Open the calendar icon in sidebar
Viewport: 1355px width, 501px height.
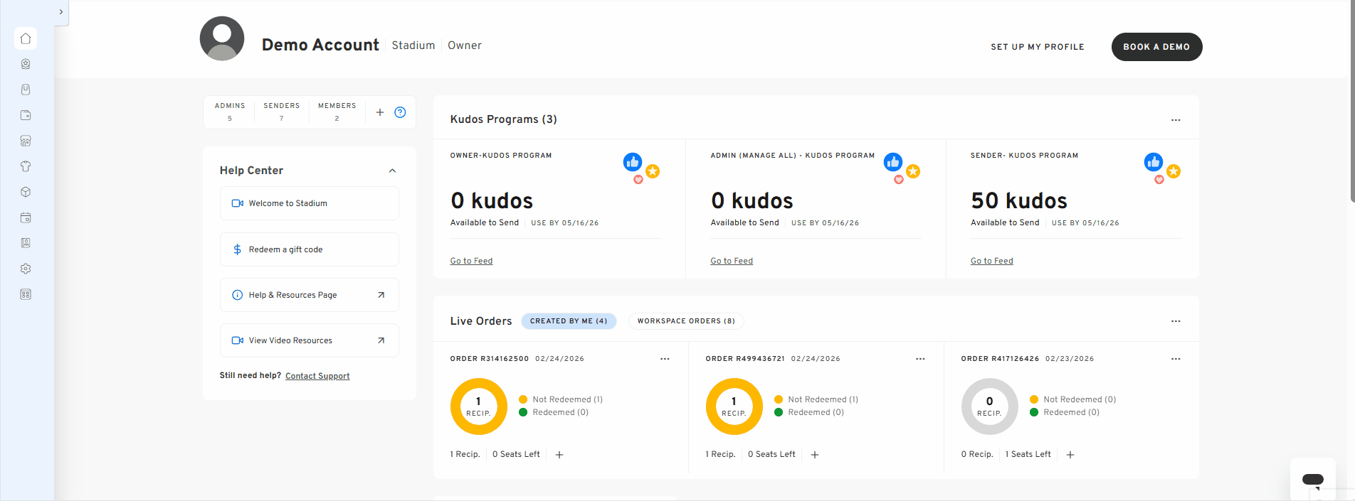[x=26, y=217]
